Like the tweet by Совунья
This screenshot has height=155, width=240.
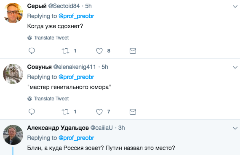coord(99,112)
